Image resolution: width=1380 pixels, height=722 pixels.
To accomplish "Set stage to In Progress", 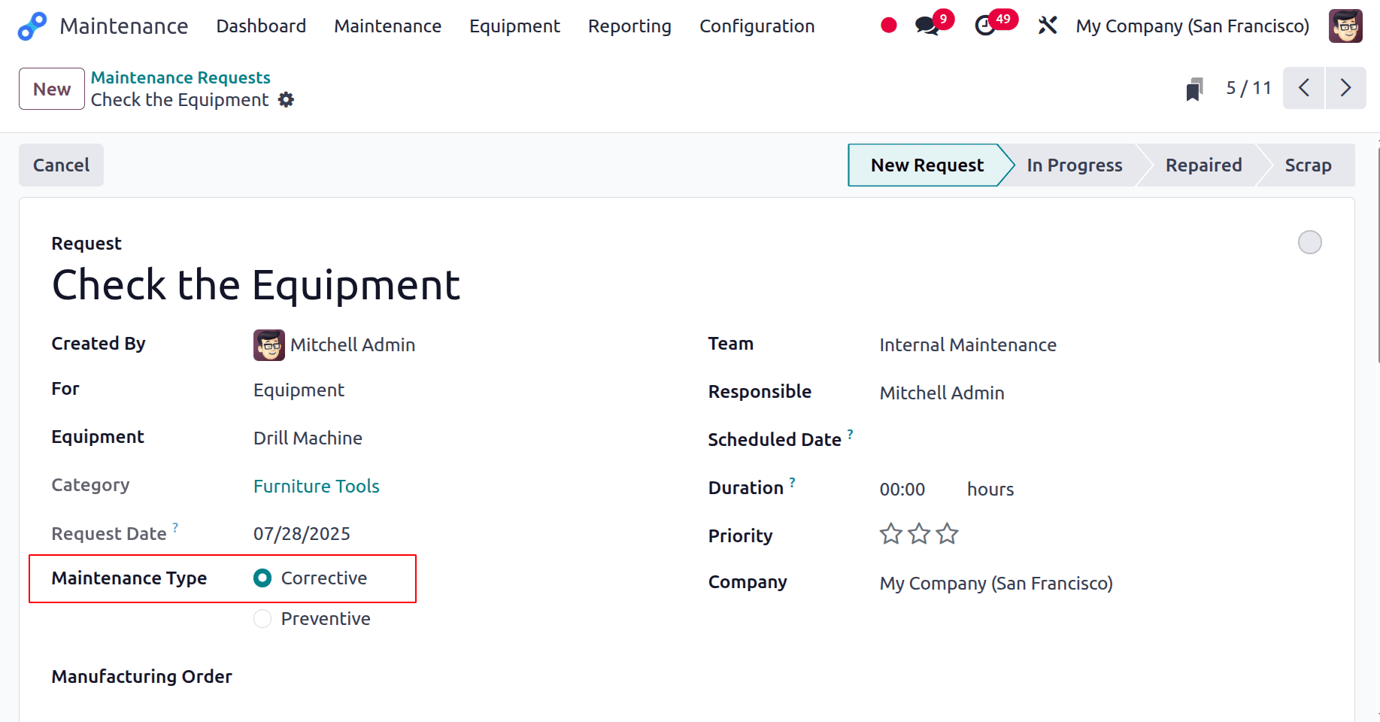I will pos(1075,165).
